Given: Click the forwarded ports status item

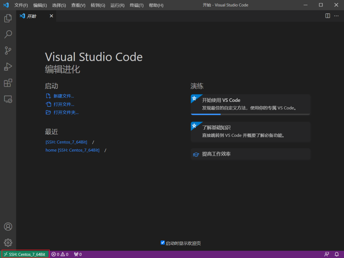Looking at the screenshot, I should pos(78,254).
